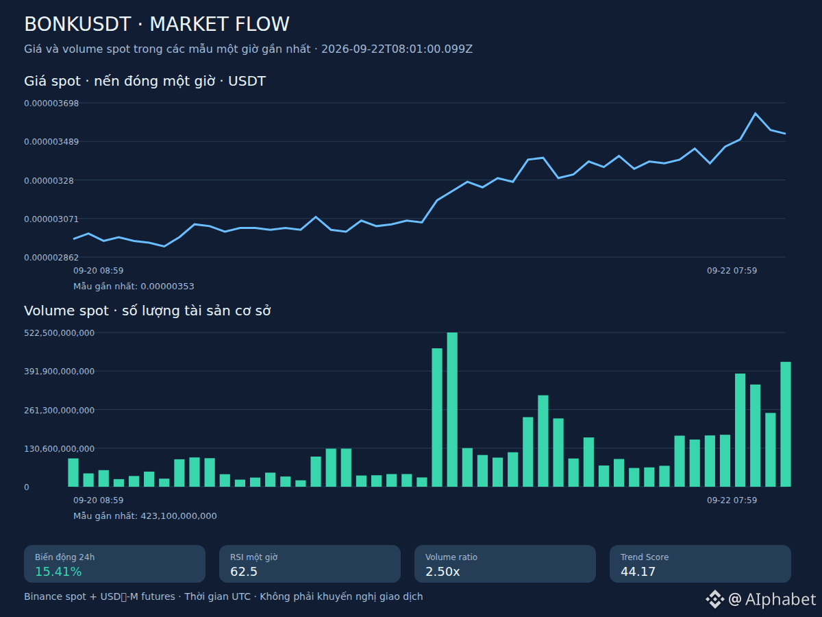Click the price line peak near the right end
822x617 pixels.
[755, 114]
